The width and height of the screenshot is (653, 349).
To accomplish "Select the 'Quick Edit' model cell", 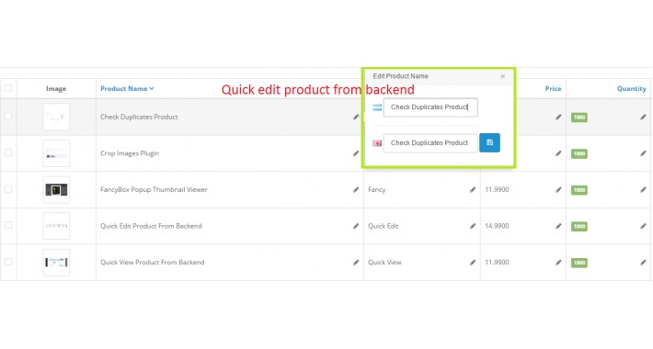I will coord(384,226).
